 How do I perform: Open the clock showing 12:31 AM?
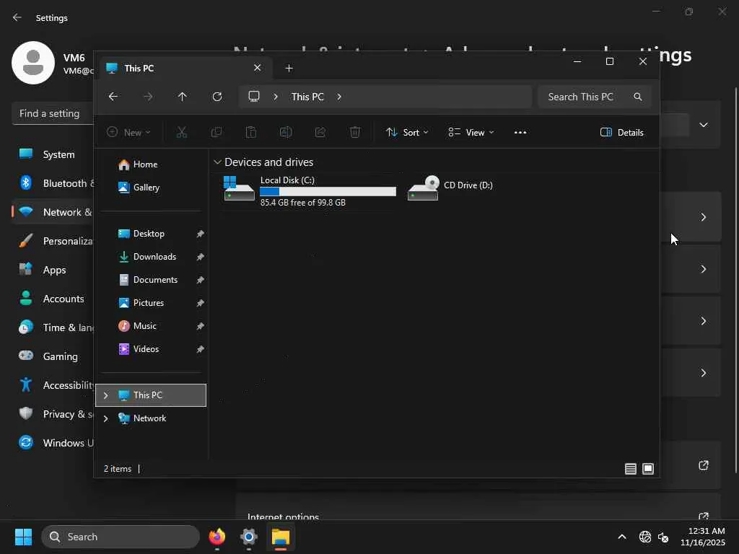(703, 537)
